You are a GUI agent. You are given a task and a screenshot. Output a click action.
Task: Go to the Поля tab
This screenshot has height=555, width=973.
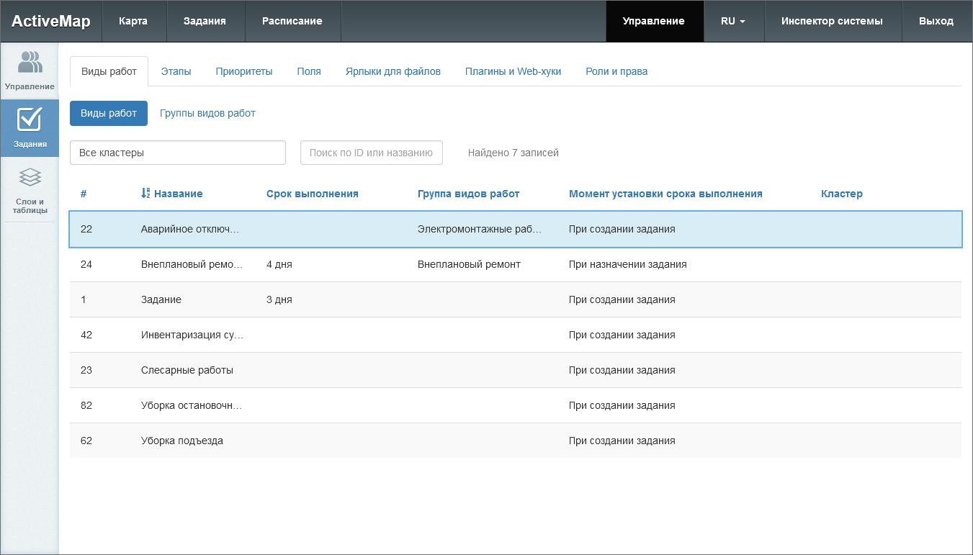(x=309, y=71)
